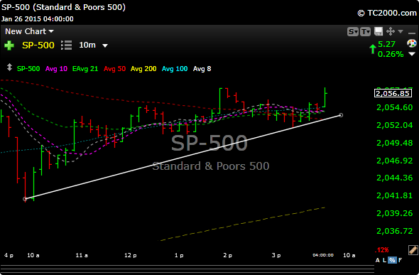
Task: Click the current price label 2,056.85
Action: click(x=393, y=93)
